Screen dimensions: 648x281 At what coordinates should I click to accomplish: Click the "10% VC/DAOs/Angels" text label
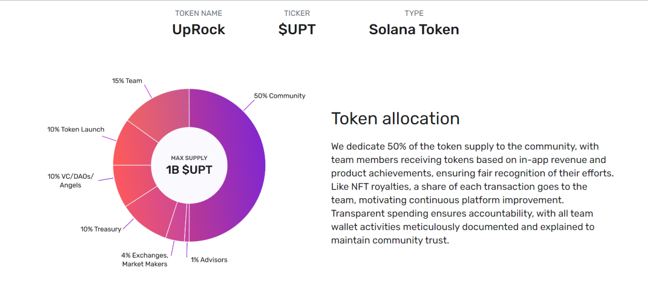[x=71, y=181]
